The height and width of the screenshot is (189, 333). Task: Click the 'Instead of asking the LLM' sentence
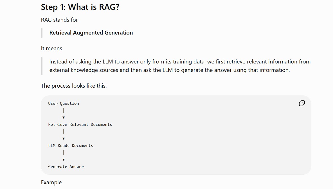coord(180,62)
